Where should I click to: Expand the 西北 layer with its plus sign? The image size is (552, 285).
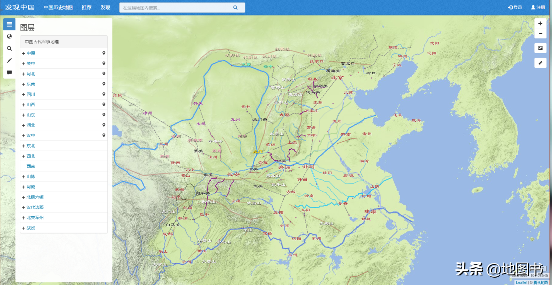click(24, 156)
